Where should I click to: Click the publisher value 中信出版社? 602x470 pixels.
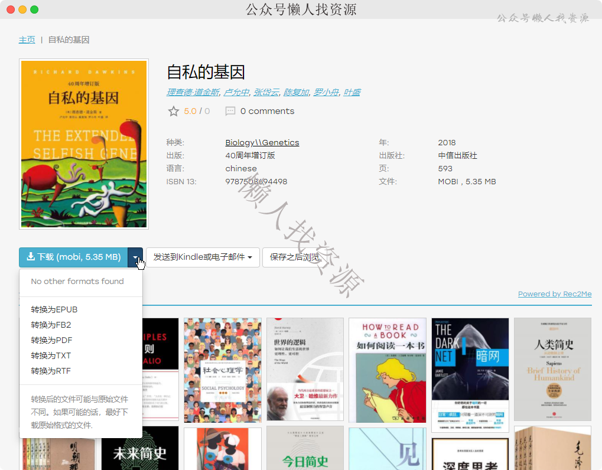pos(458,156)
